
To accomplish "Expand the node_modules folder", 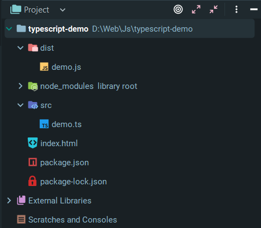I will pyautogui.click(x=20, y=86).
